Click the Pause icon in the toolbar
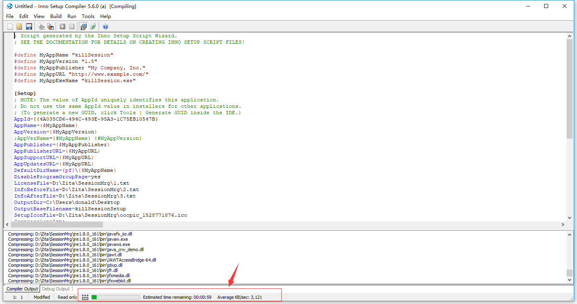 pyautogui.click(x=72, y=26)
